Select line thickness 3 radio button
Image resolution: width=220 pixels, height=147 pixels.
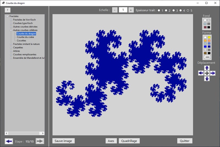tap(174, 10)
